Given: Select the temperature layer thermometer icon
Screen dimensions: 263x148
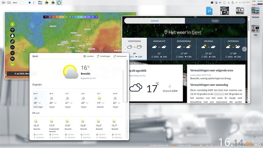Looking at the screenshot, I should [x=13, y=24].
